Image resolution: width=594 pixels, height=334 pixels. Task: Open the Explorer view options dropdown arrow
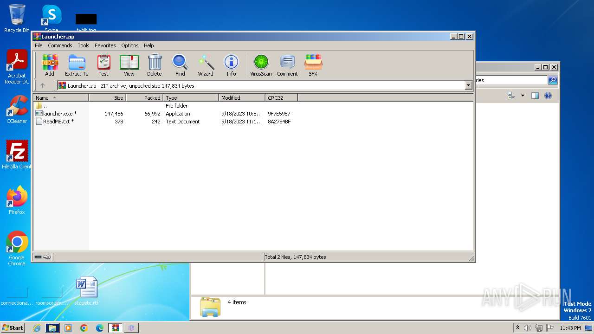click(x=523, y=96)
